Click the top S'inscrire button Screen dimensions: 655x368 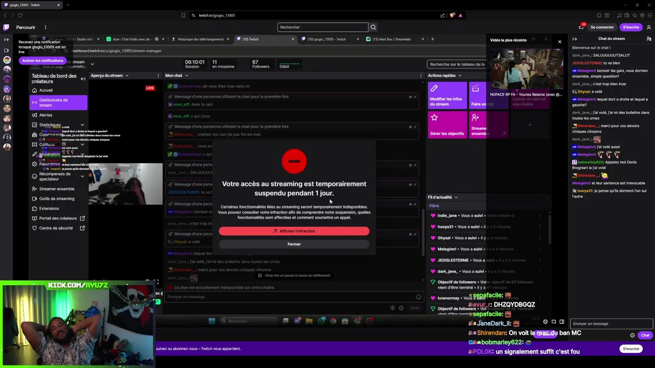click(631, 27)
